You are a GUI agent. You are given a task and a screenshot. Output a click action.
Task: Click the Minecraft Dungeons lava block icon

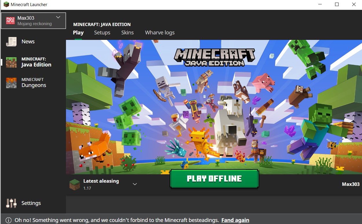click(x=11, y=83)
